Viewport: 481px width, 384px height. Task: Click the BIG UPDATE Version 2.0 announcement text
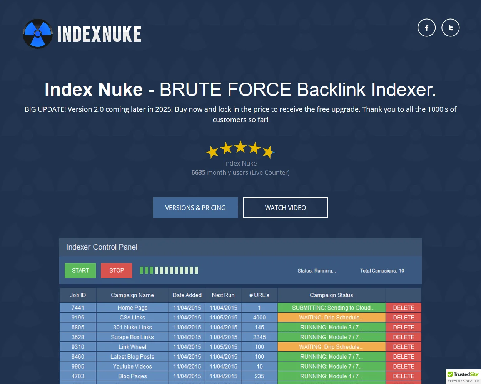pos(240,114)
